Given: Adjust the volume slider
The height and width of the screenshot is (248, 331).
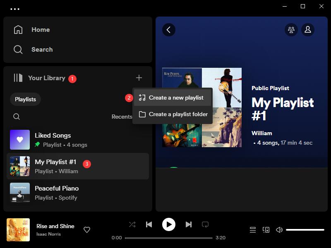Looking at the screenshot, I should [305, 230].
